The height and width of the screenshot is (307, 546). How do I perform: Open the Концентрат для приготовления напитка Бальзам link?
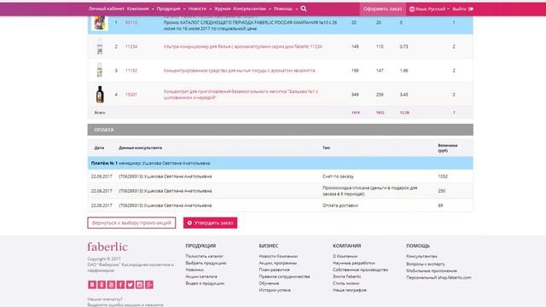[x=241, y=95]
